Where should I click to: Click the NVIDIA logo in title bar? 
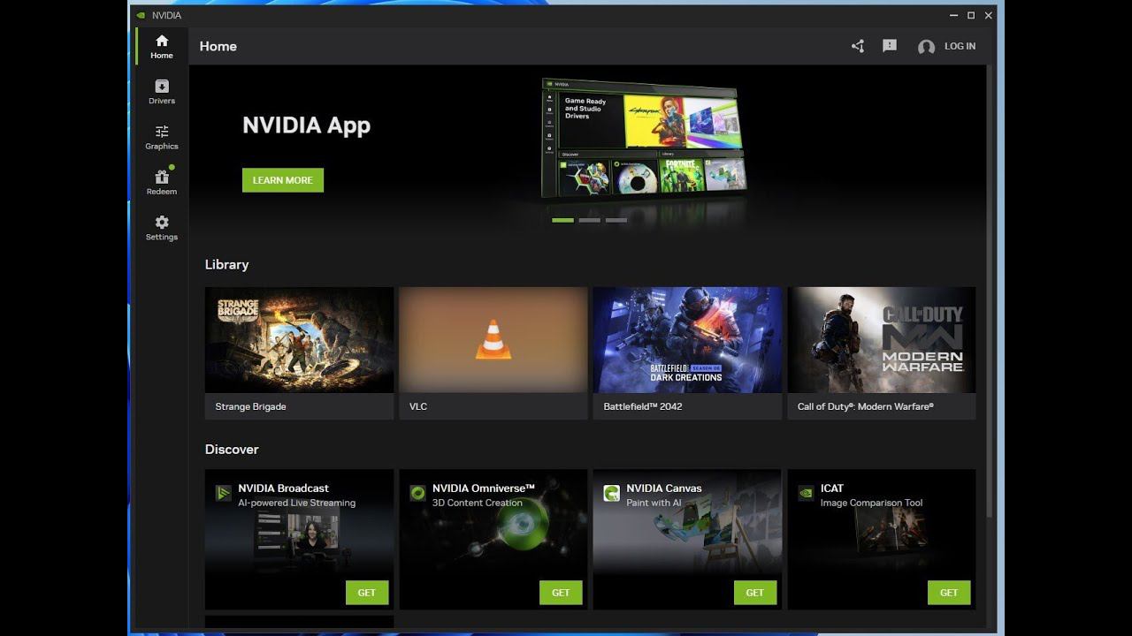click(141, 15)
